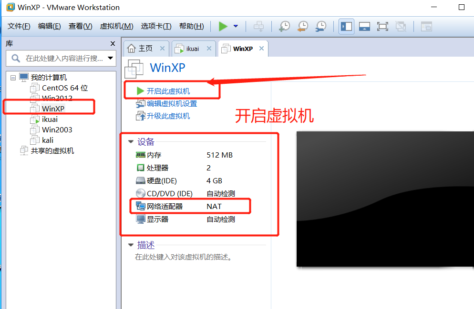Click 编辑虚拟机设置 link
The width and height of the screenshot is (474, 309).
coord(172,103)
